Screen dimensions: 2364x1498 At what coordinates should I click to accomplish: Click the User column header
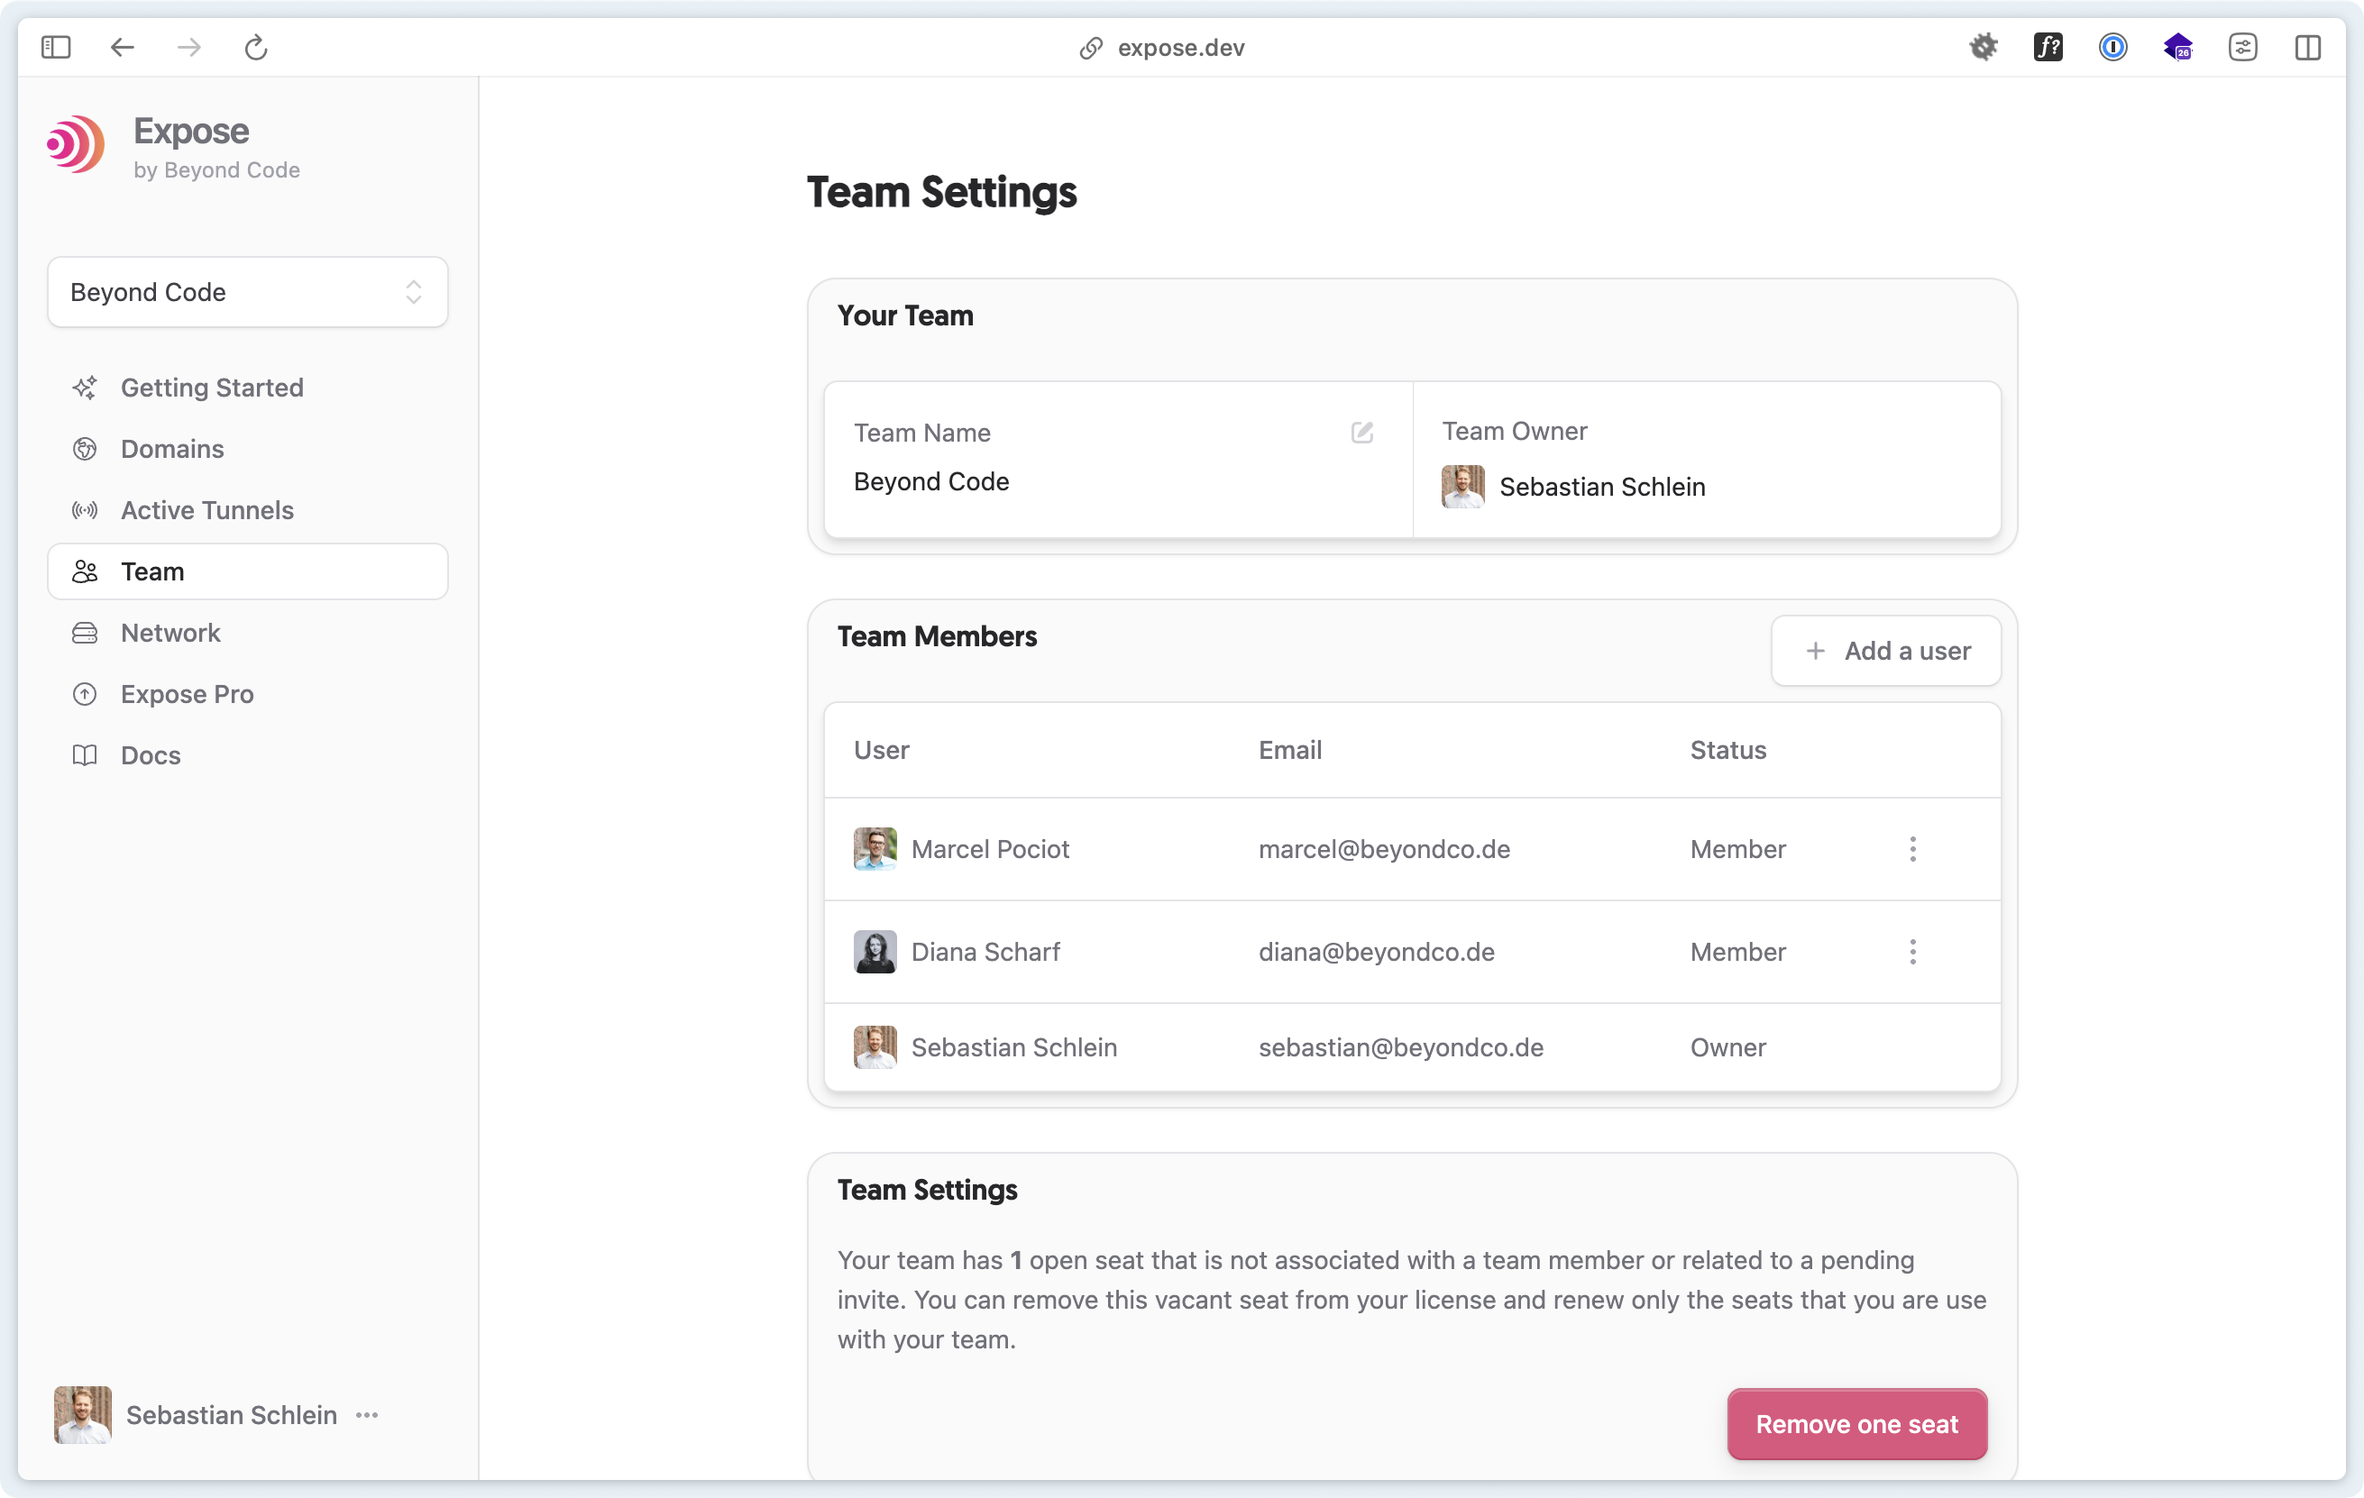click(881, 750)
